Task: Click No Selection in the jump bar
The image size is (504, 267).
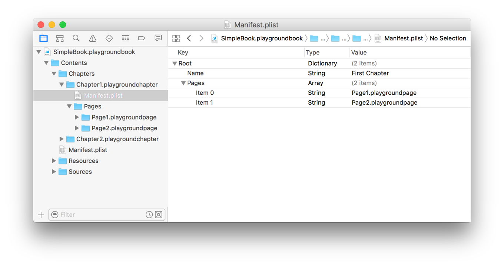Action: 448,38
